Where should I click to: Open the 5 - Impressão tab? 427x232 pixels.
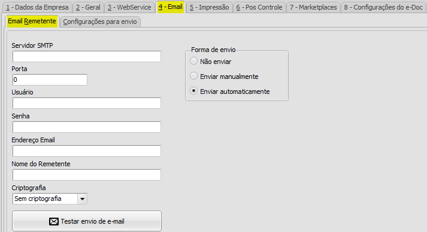pyautogui.click(x=210, y=7)
